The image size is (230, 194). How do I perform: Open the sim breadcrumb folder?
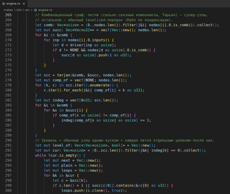click(19, 10)
